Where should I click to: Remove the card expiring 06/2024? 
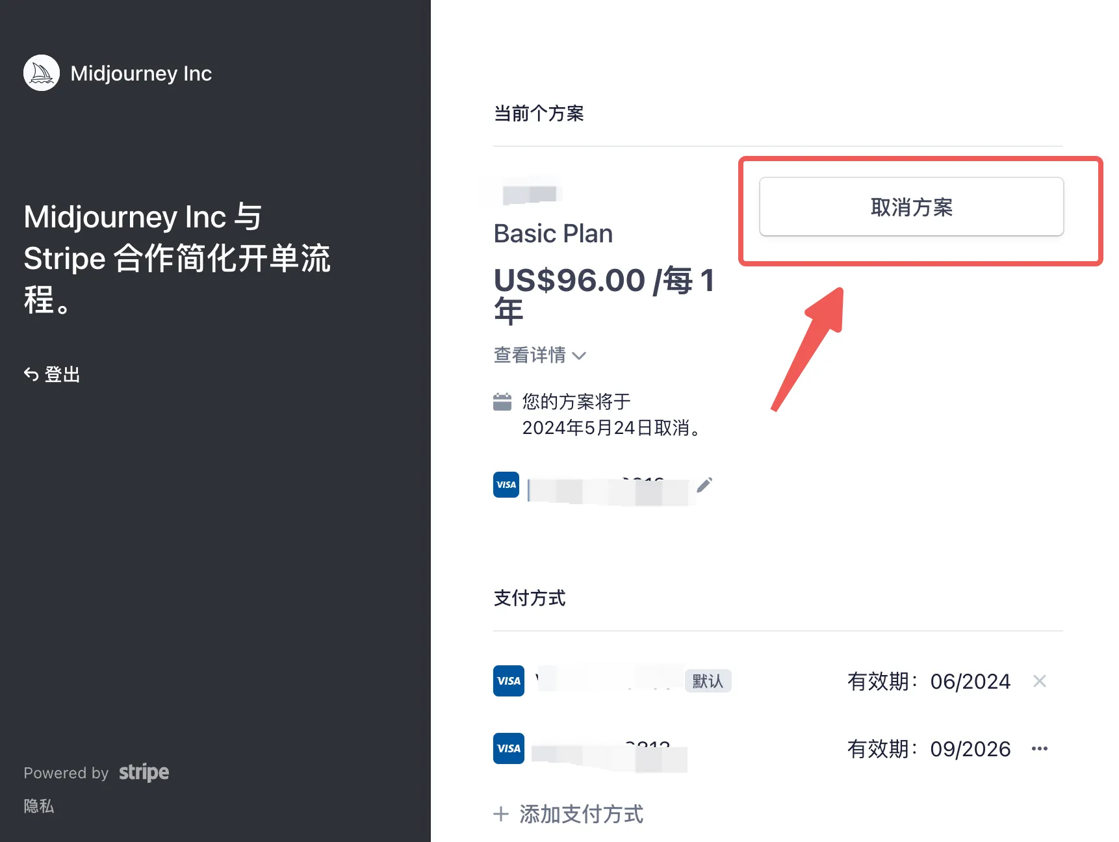coord(1039,681)
